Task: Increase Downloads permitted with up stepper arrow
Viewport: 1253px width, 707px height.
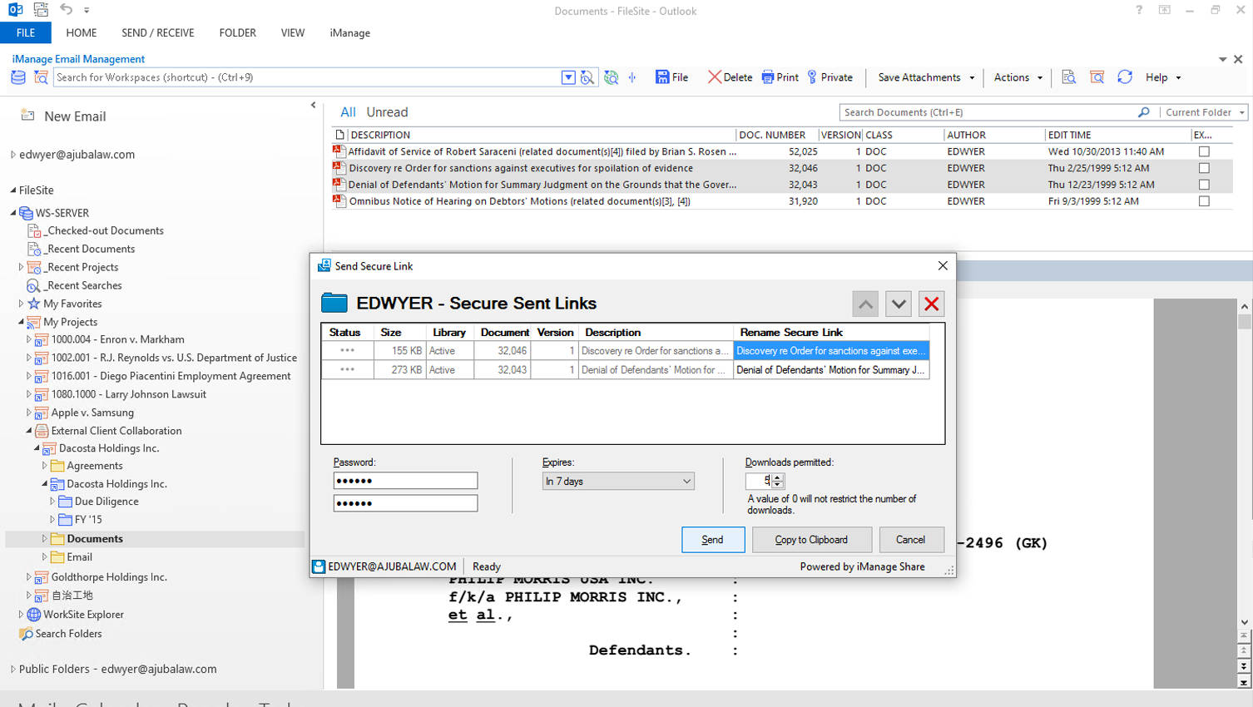Action: (x=778, y=477)
